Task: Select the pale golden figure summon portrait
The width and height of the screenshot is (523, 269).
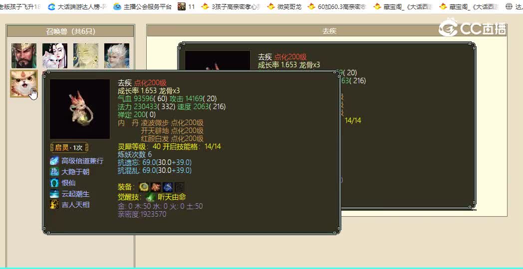Action: (86, 56)
